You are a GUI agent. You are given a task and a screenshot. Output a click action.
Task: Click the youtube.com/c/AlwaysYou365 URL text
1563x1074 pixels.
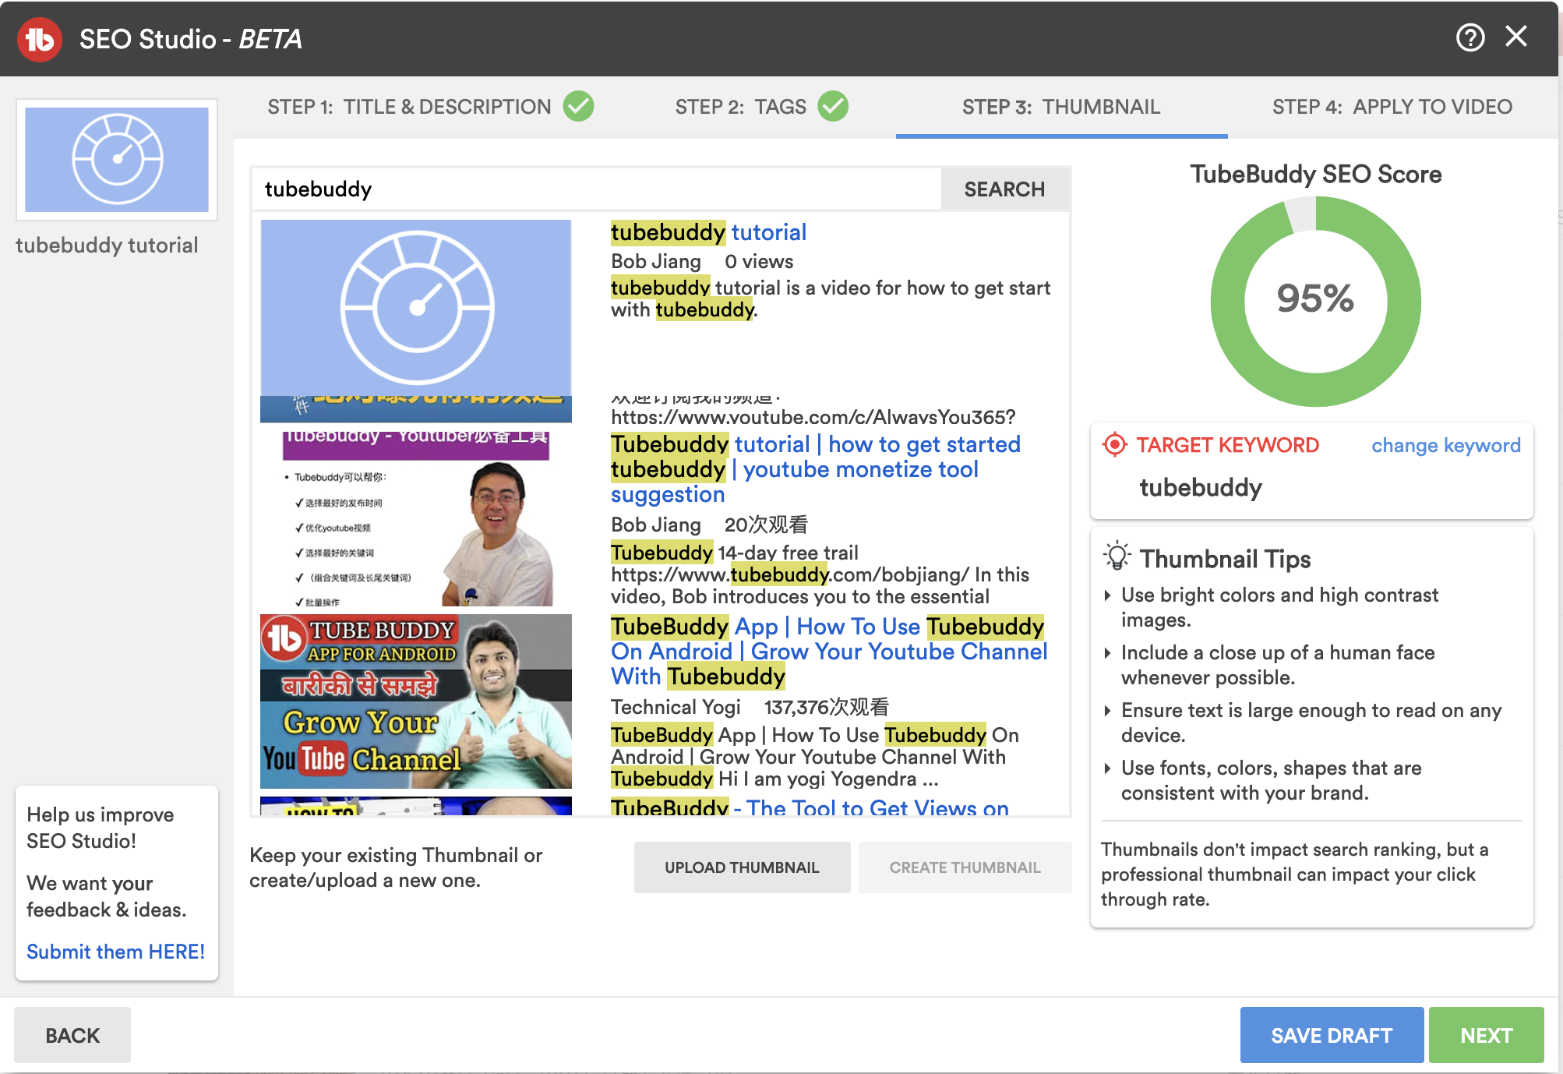click(x=813, y=417)
